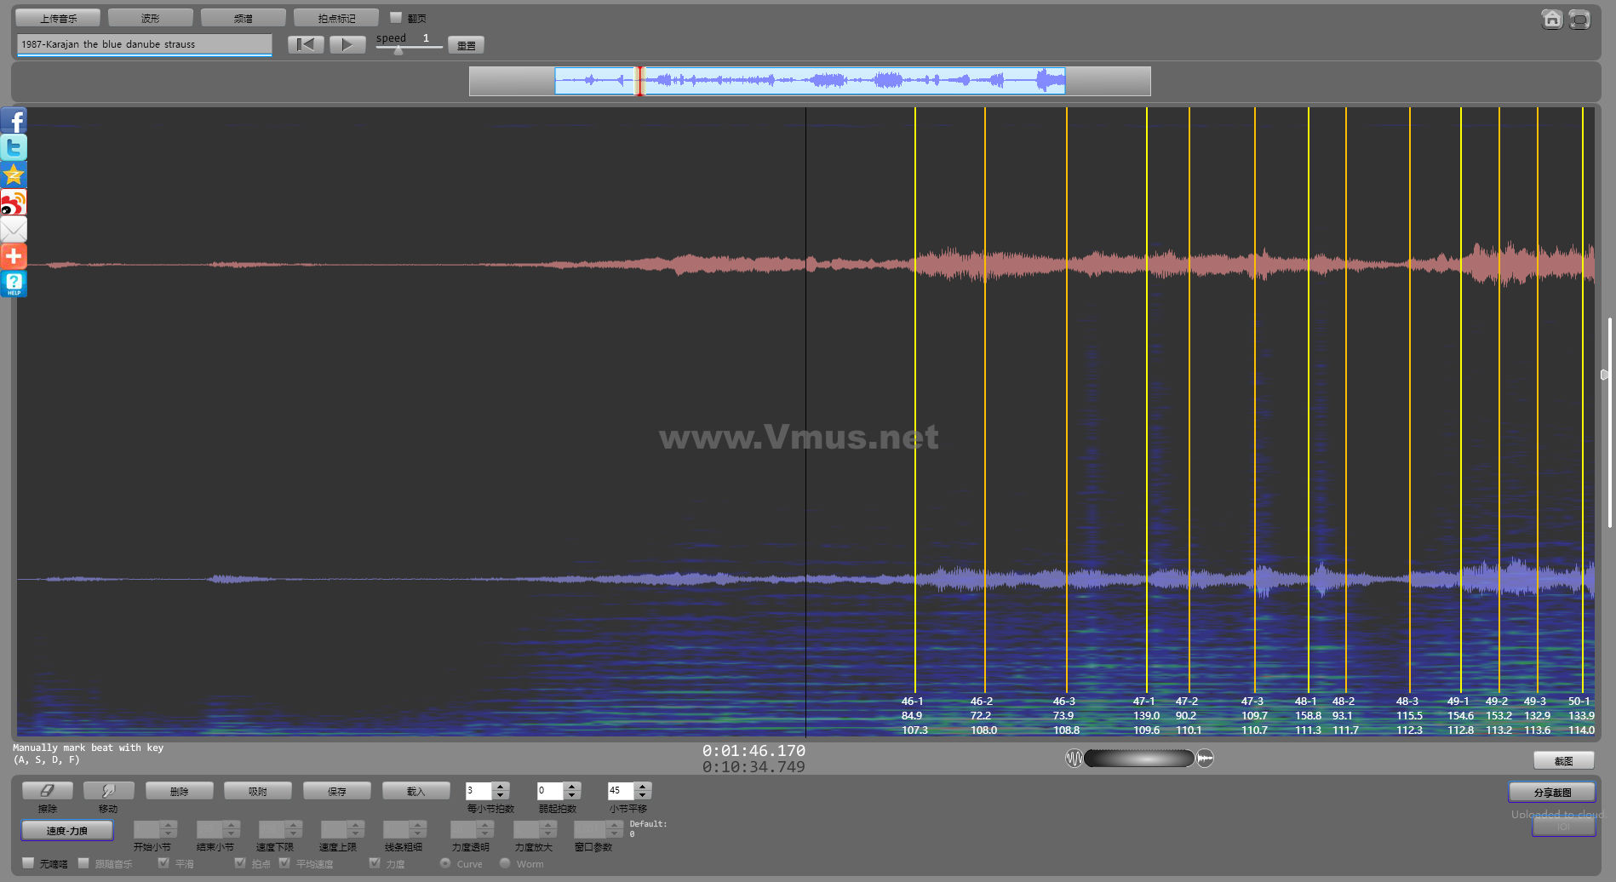Share via the Facebook icon
The width and height of the screenshot is (1616, 882).
[x=14, y=121]
